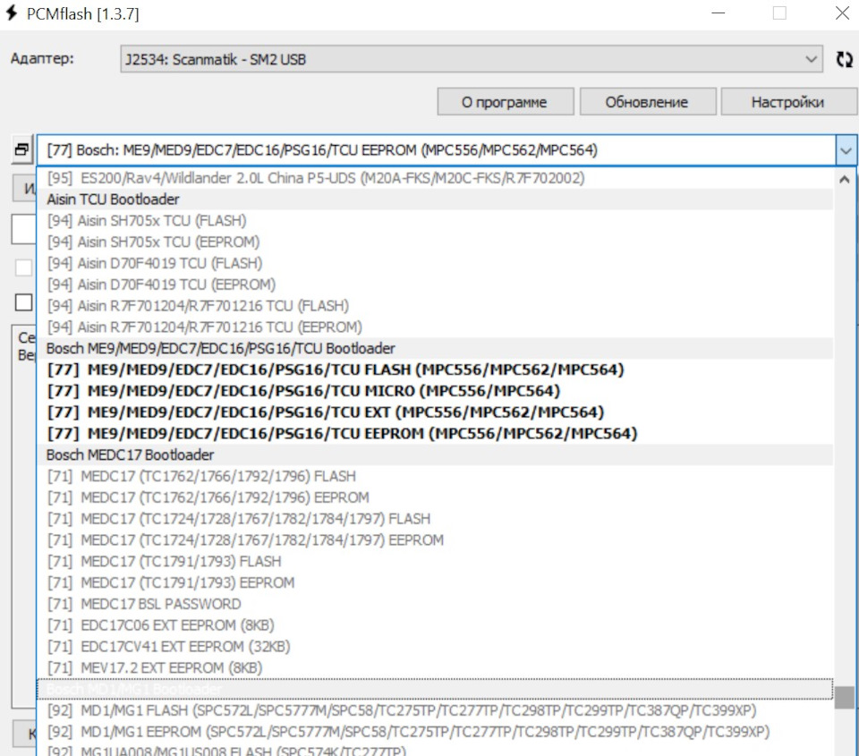Minimize the PCMflash window

tap(719, 13)
